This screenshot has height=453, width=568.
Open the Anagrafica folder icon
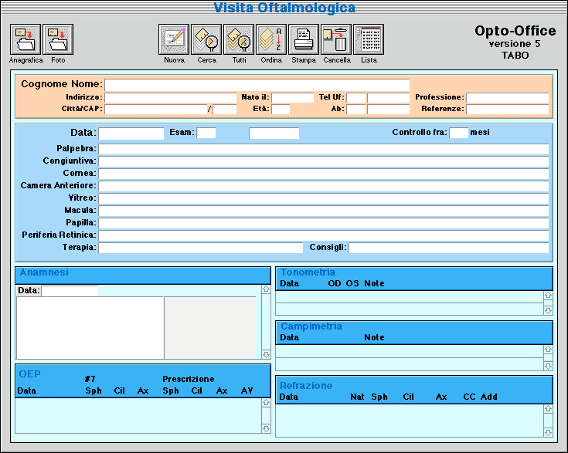click(26, 39)
